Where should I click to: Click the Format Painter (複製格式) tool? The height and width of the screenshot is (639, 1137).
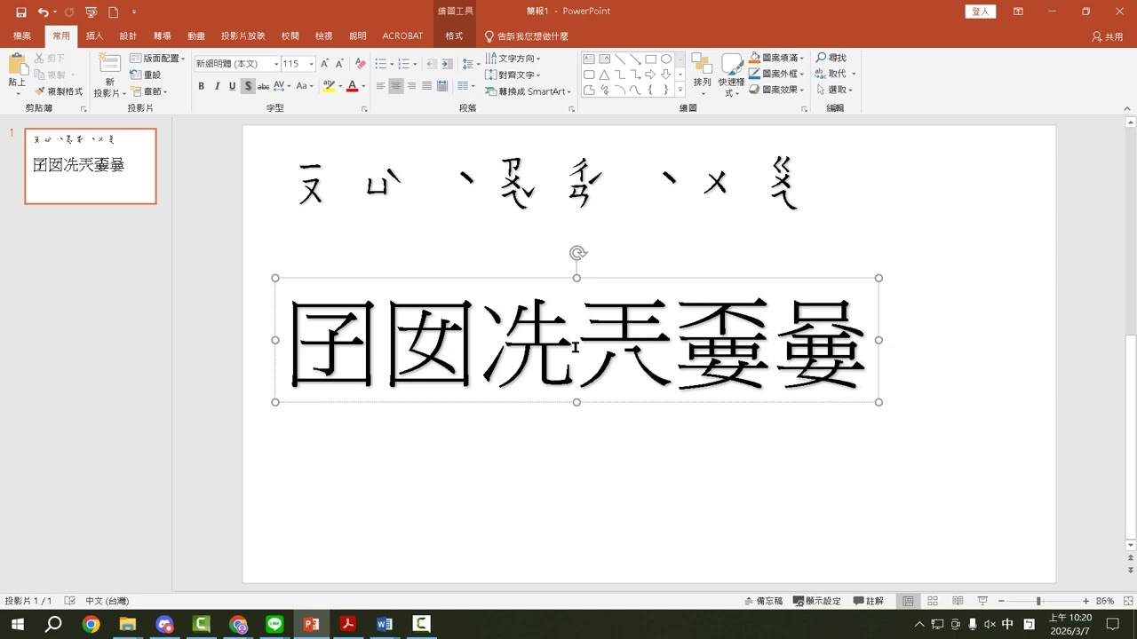[x=59, y=91]
